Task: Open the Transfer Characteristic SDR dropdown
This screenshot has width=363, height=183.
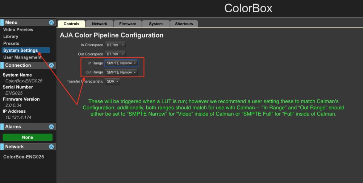Action: [112, 82]
